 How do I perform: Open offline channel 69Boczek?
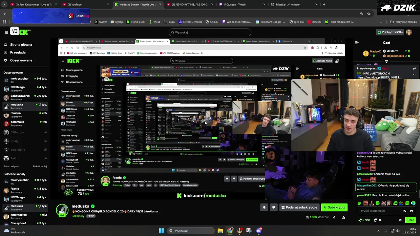(x=25, y=132)
